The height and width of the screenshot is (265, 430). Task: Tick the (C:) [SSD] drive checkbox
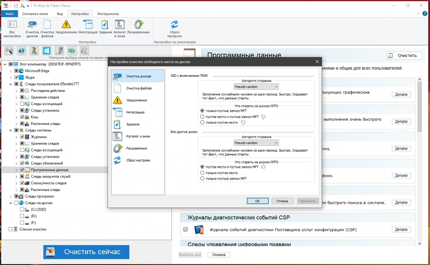coord(22,209)
